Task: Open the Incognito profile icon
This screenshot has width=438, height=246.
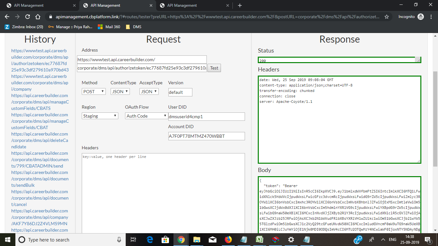Action: tap(421, 17)
